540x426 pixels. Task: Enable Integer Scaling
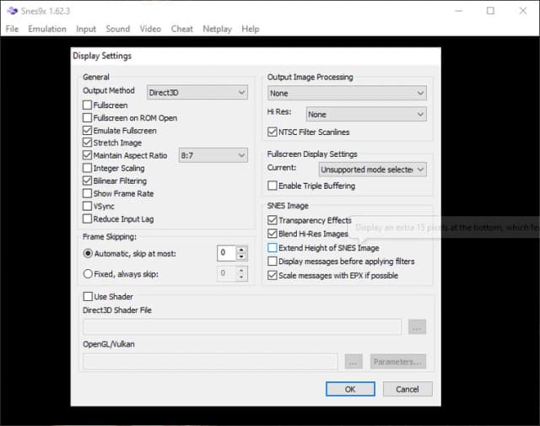pos(88,168)
